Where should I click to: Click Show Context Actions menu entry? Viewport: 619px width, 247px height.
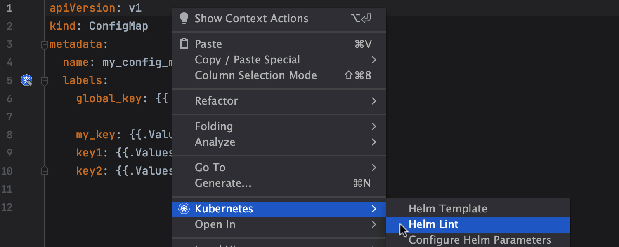point(251,19)
